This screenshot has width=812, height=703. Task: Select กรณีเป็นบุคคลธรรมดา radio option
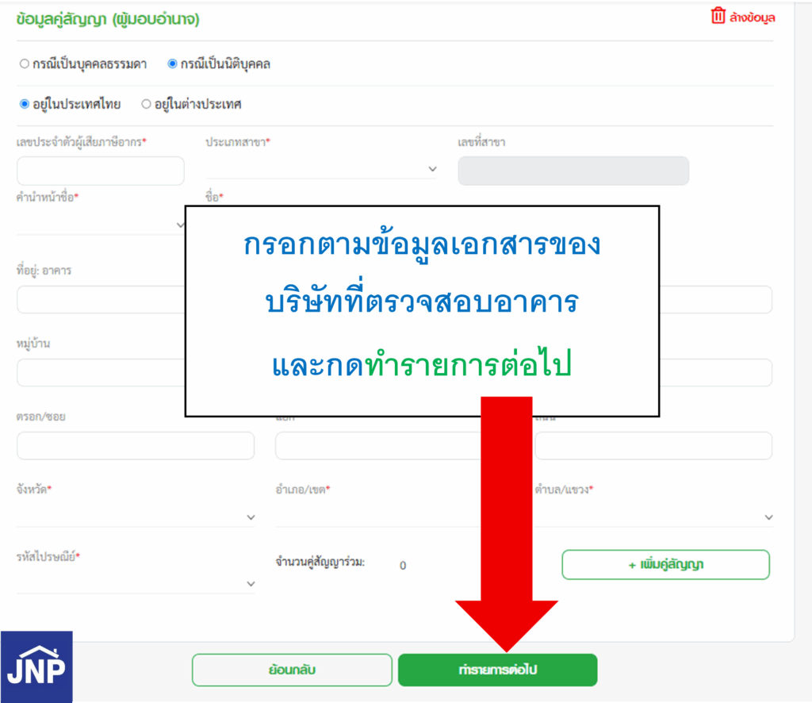tap(25, 63)
